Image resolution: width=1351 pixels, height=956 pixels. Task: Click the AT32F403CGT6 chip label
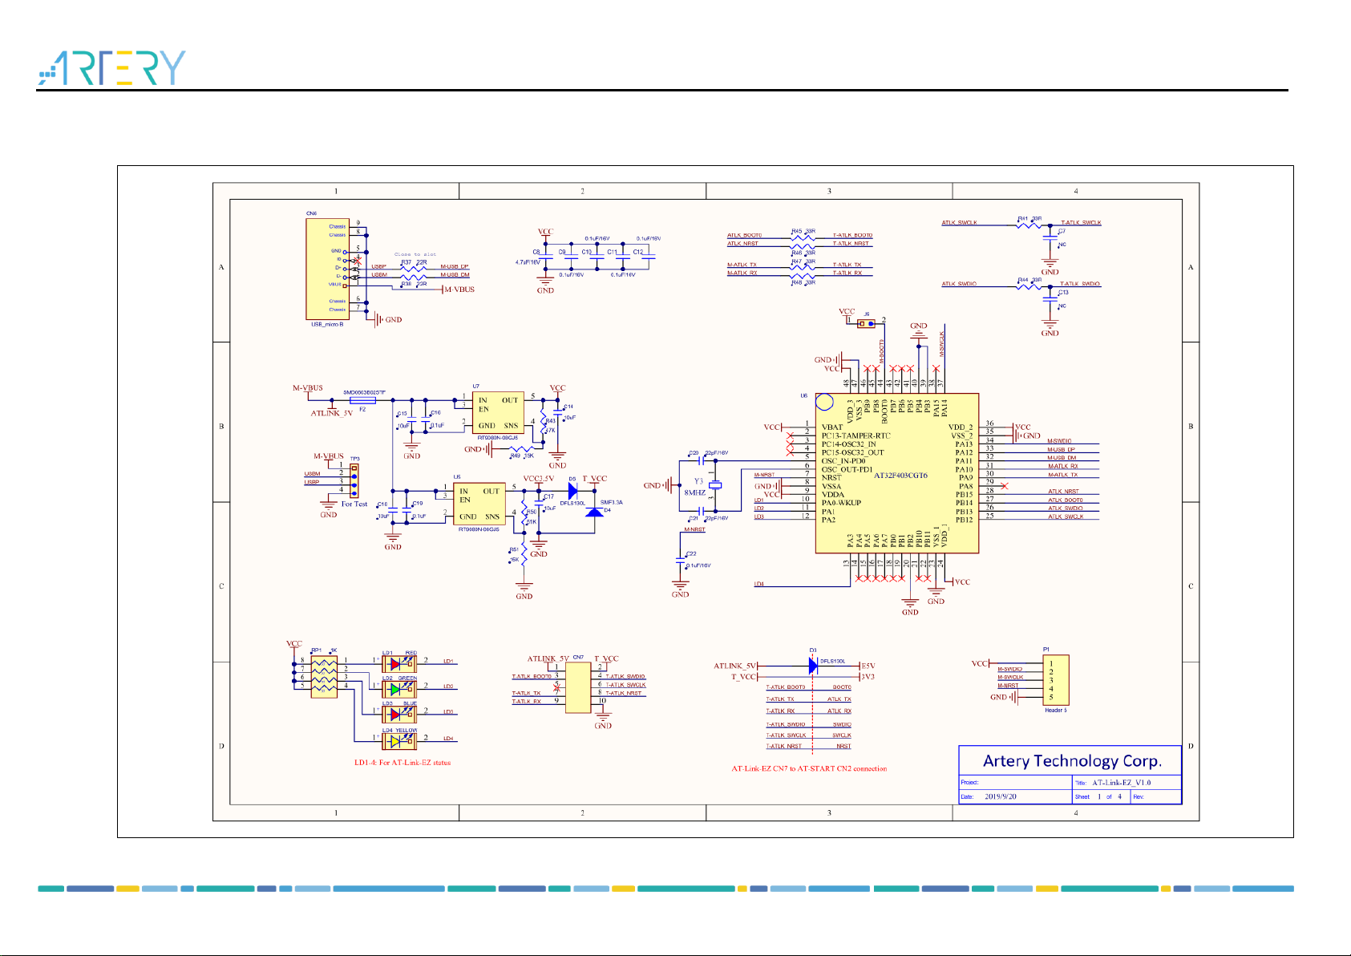point(900,476)
